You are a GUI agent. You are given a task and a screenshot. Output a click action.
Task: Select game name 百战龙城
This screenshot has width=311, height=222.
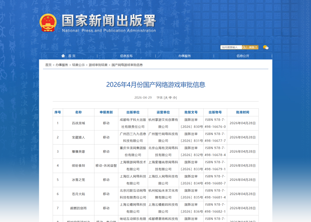79,123
